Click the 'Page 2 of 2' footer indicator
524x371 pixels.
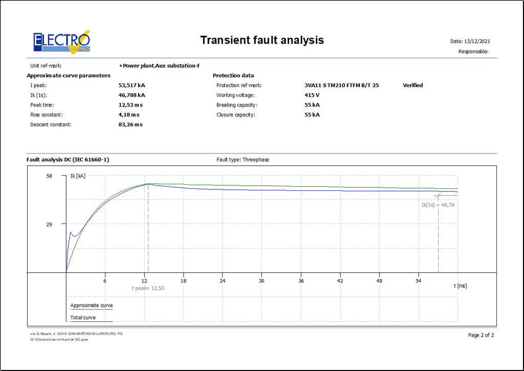481,335
